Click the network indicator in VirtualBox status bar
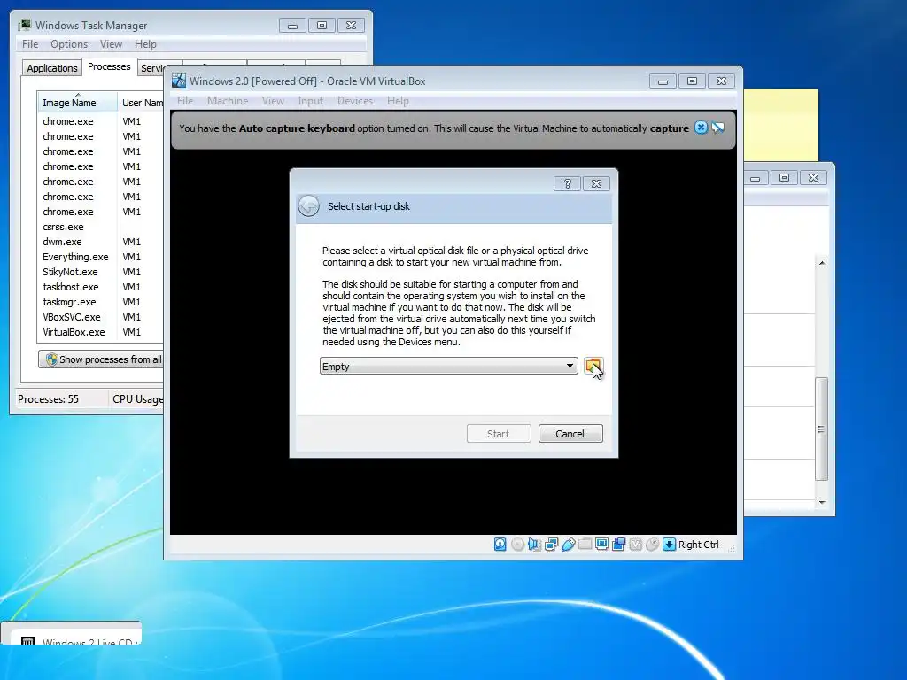The image size is (907, 680). pyautogui.click(x=551, y=545)
